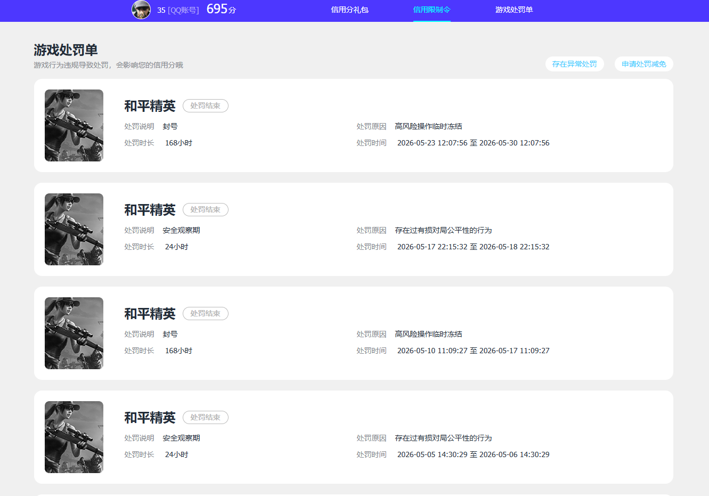
Task: Click the 处罚结束 badge on the 2026-05-10 card
Action: coord(206,313)
